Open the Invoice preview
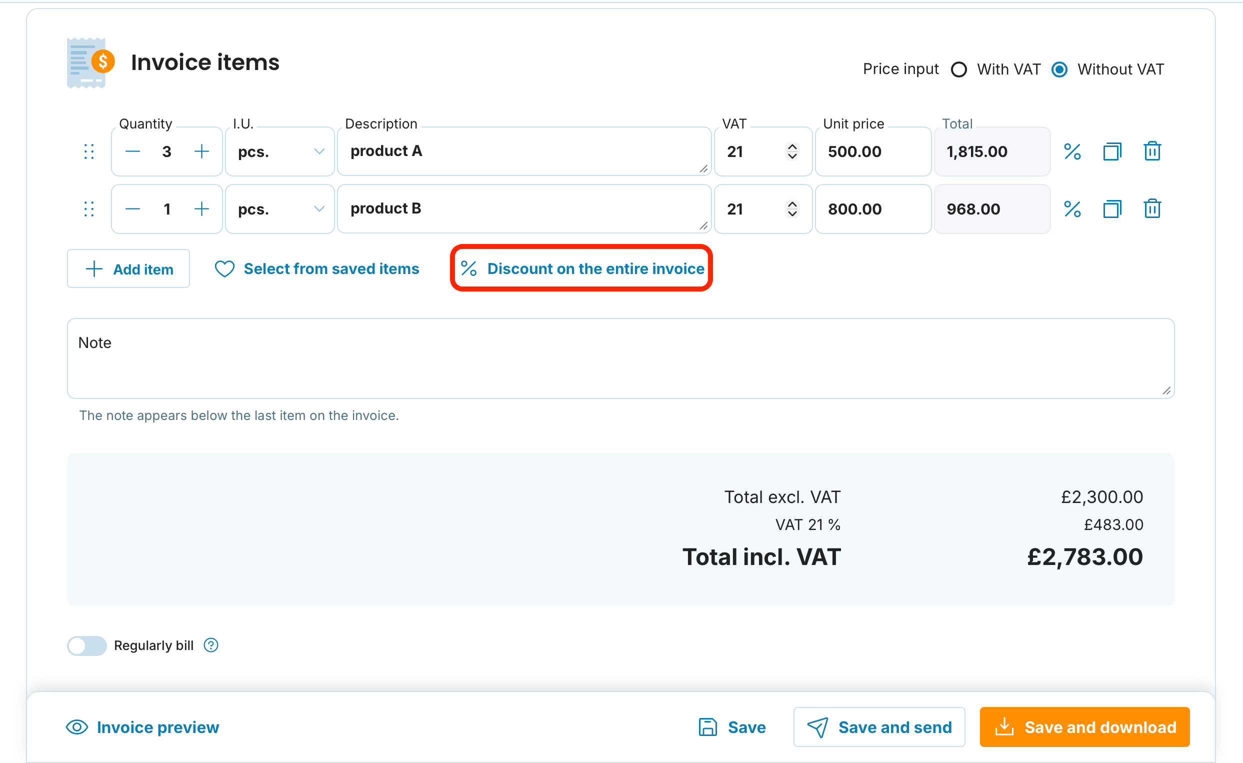 pos(143,727)
